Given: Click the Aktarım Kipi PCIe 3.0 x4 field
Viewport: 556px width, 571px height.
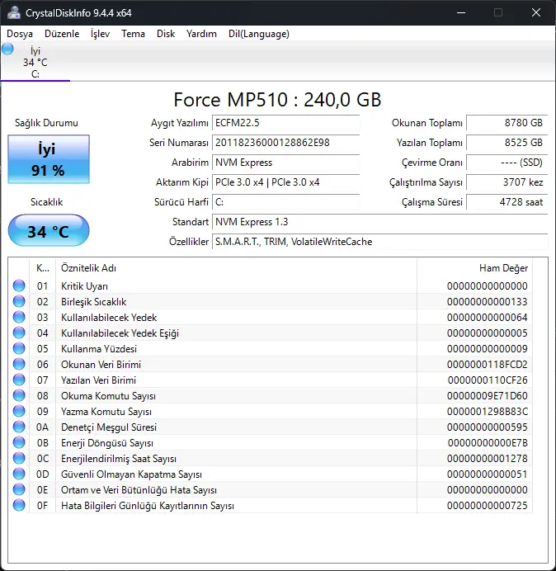Looking at the screenshot, I should click(x=285, y=182).
